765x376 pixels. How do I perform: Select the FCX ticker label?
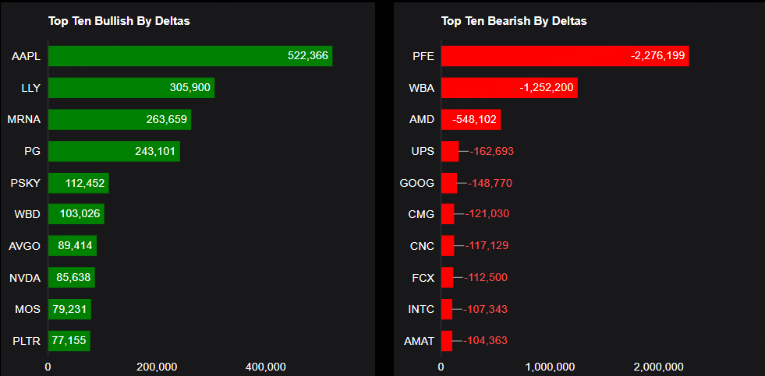tap(423, 278)
